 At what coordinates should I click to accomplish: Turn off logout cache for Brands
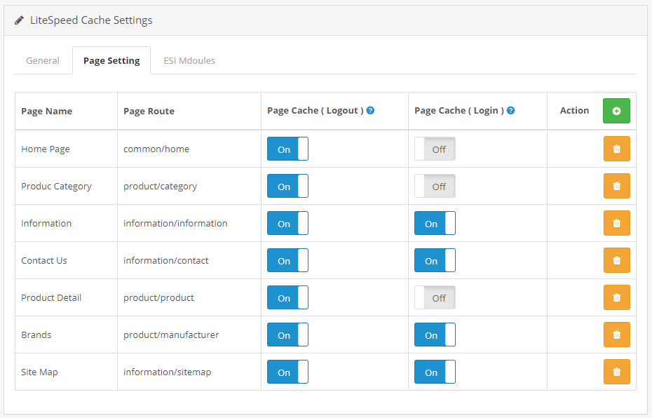[287, 335]
